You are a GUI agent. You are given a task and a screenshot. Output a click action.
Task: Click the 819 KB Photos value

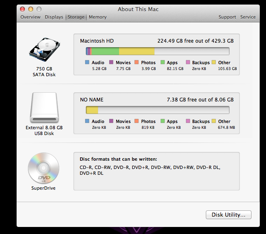coord(148,128)
